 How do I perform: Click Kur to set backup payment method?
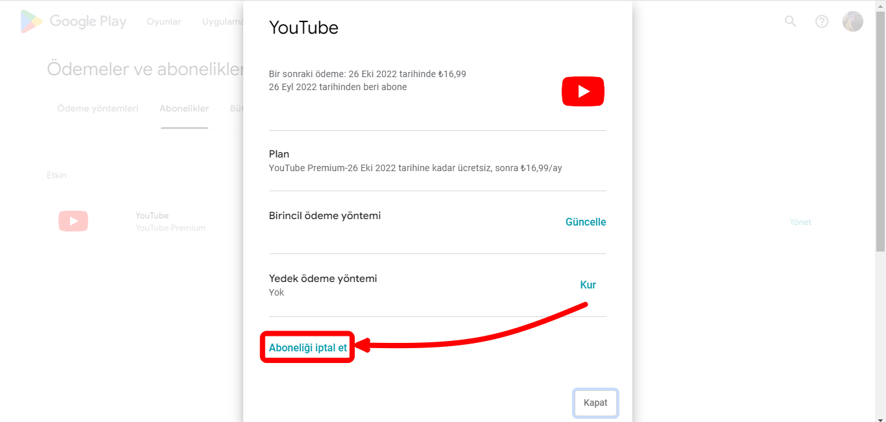(x=588, y=285)
